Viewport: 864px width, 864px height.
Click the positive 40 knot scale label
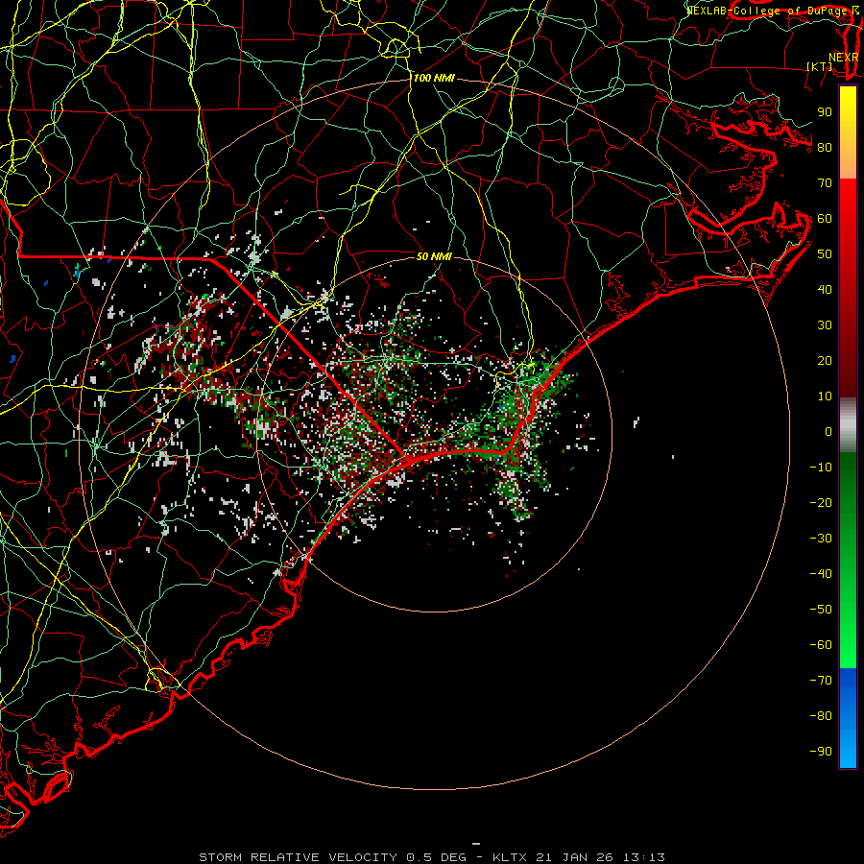(825, 290)
